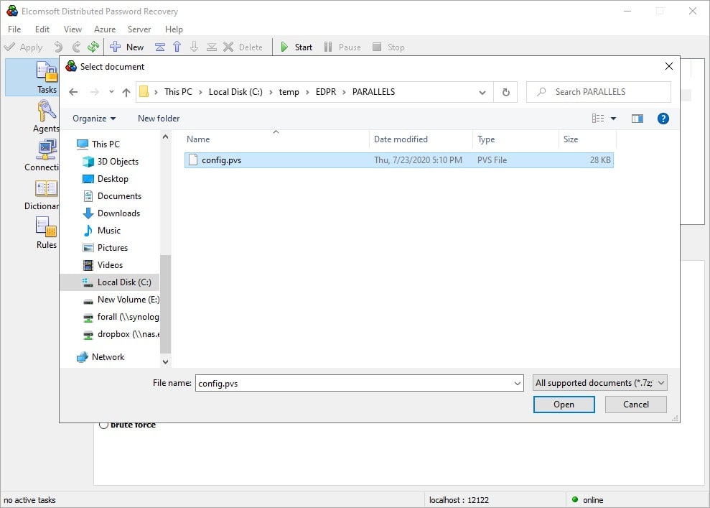Open All supported documents filter dropdown
The height and width of the screenshot is (508, 710).
point(600,383)
